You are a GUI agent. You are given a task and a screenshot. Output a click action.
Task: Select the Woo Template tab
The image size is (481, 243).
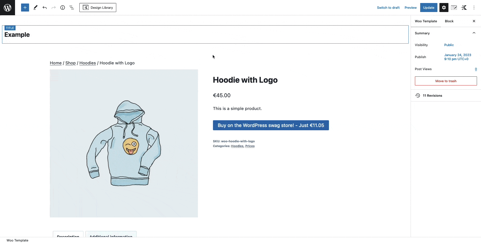coord(426,21)
